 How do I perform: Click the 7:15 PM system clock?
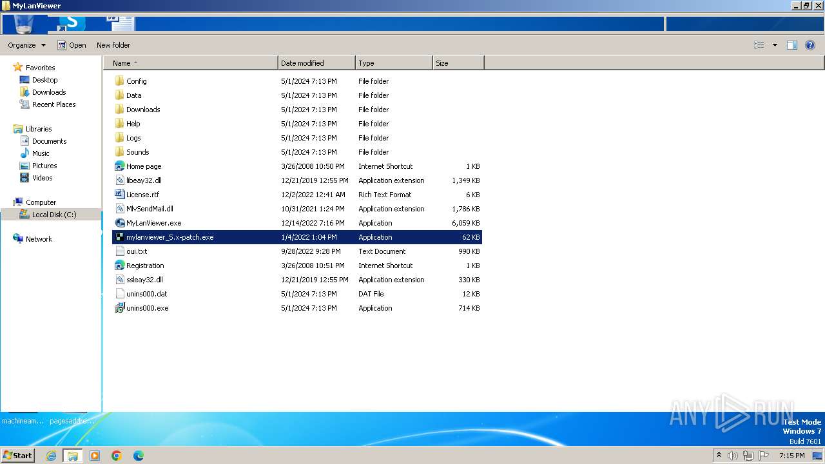coord(791,456)
